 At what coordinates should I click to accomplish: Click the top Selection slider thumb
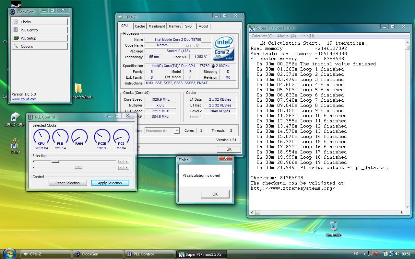click(55, 161)
